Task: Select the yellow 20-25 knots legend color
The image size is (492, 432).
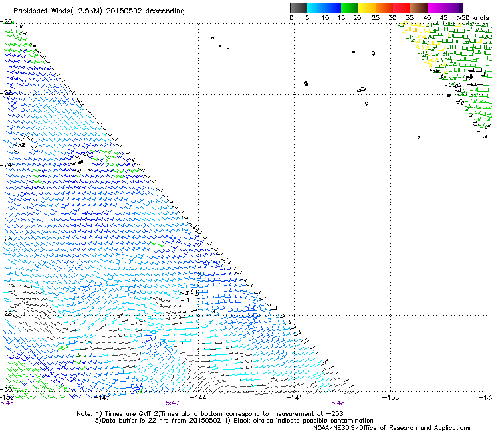Action: pos(367,8)
